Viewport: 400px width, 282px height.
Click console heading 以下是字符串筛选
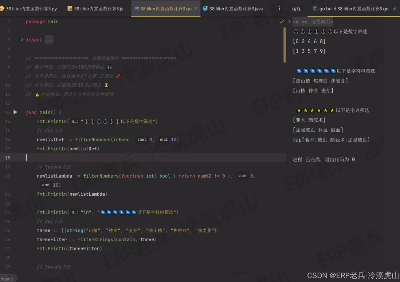point(356,71)
